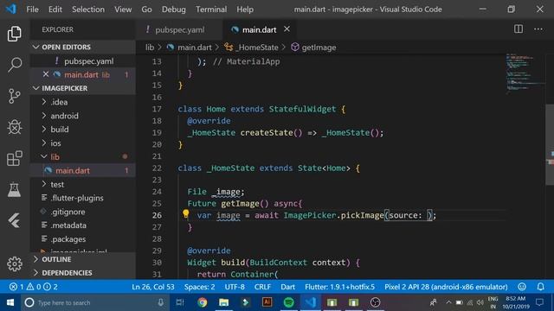Viewport: 554px width, 311px height.
Task: Open Spotify from the taskbar
Action: click(288, 302)
